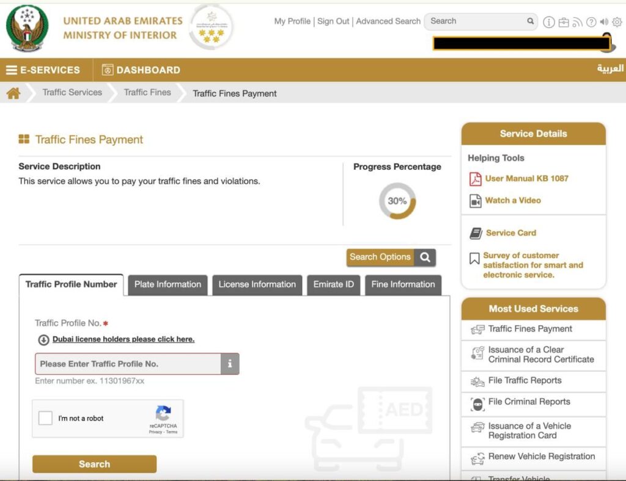
Task: Switch to Plate Information tab
Action: pyautogui.click(x=168, y=284)
